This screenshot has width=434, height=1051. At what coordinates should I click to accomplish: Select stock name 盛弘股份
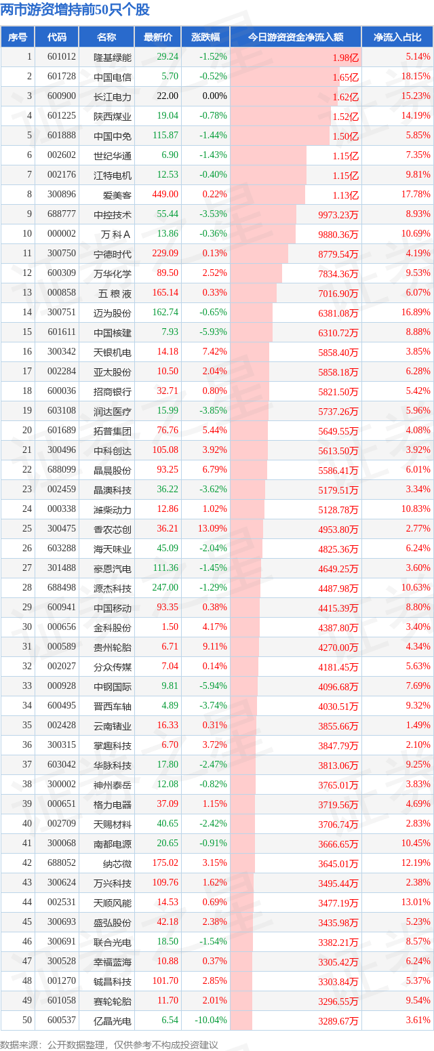[113, 922]
